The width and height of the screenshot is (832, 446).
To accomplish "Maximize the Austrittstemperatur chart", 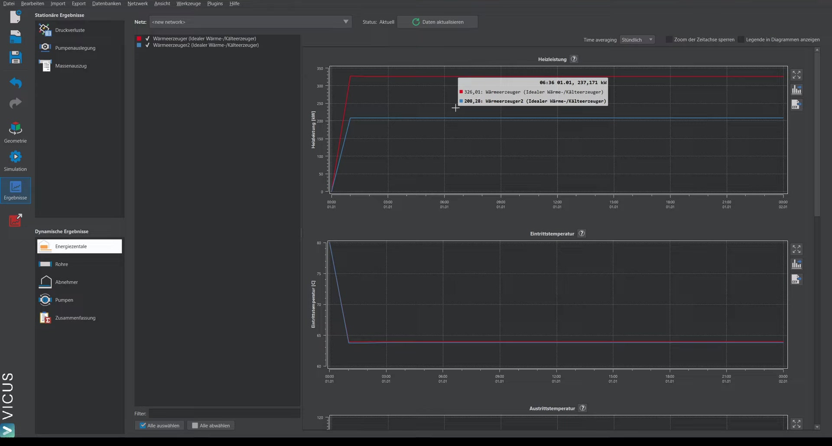I will (x=796, y=423).
